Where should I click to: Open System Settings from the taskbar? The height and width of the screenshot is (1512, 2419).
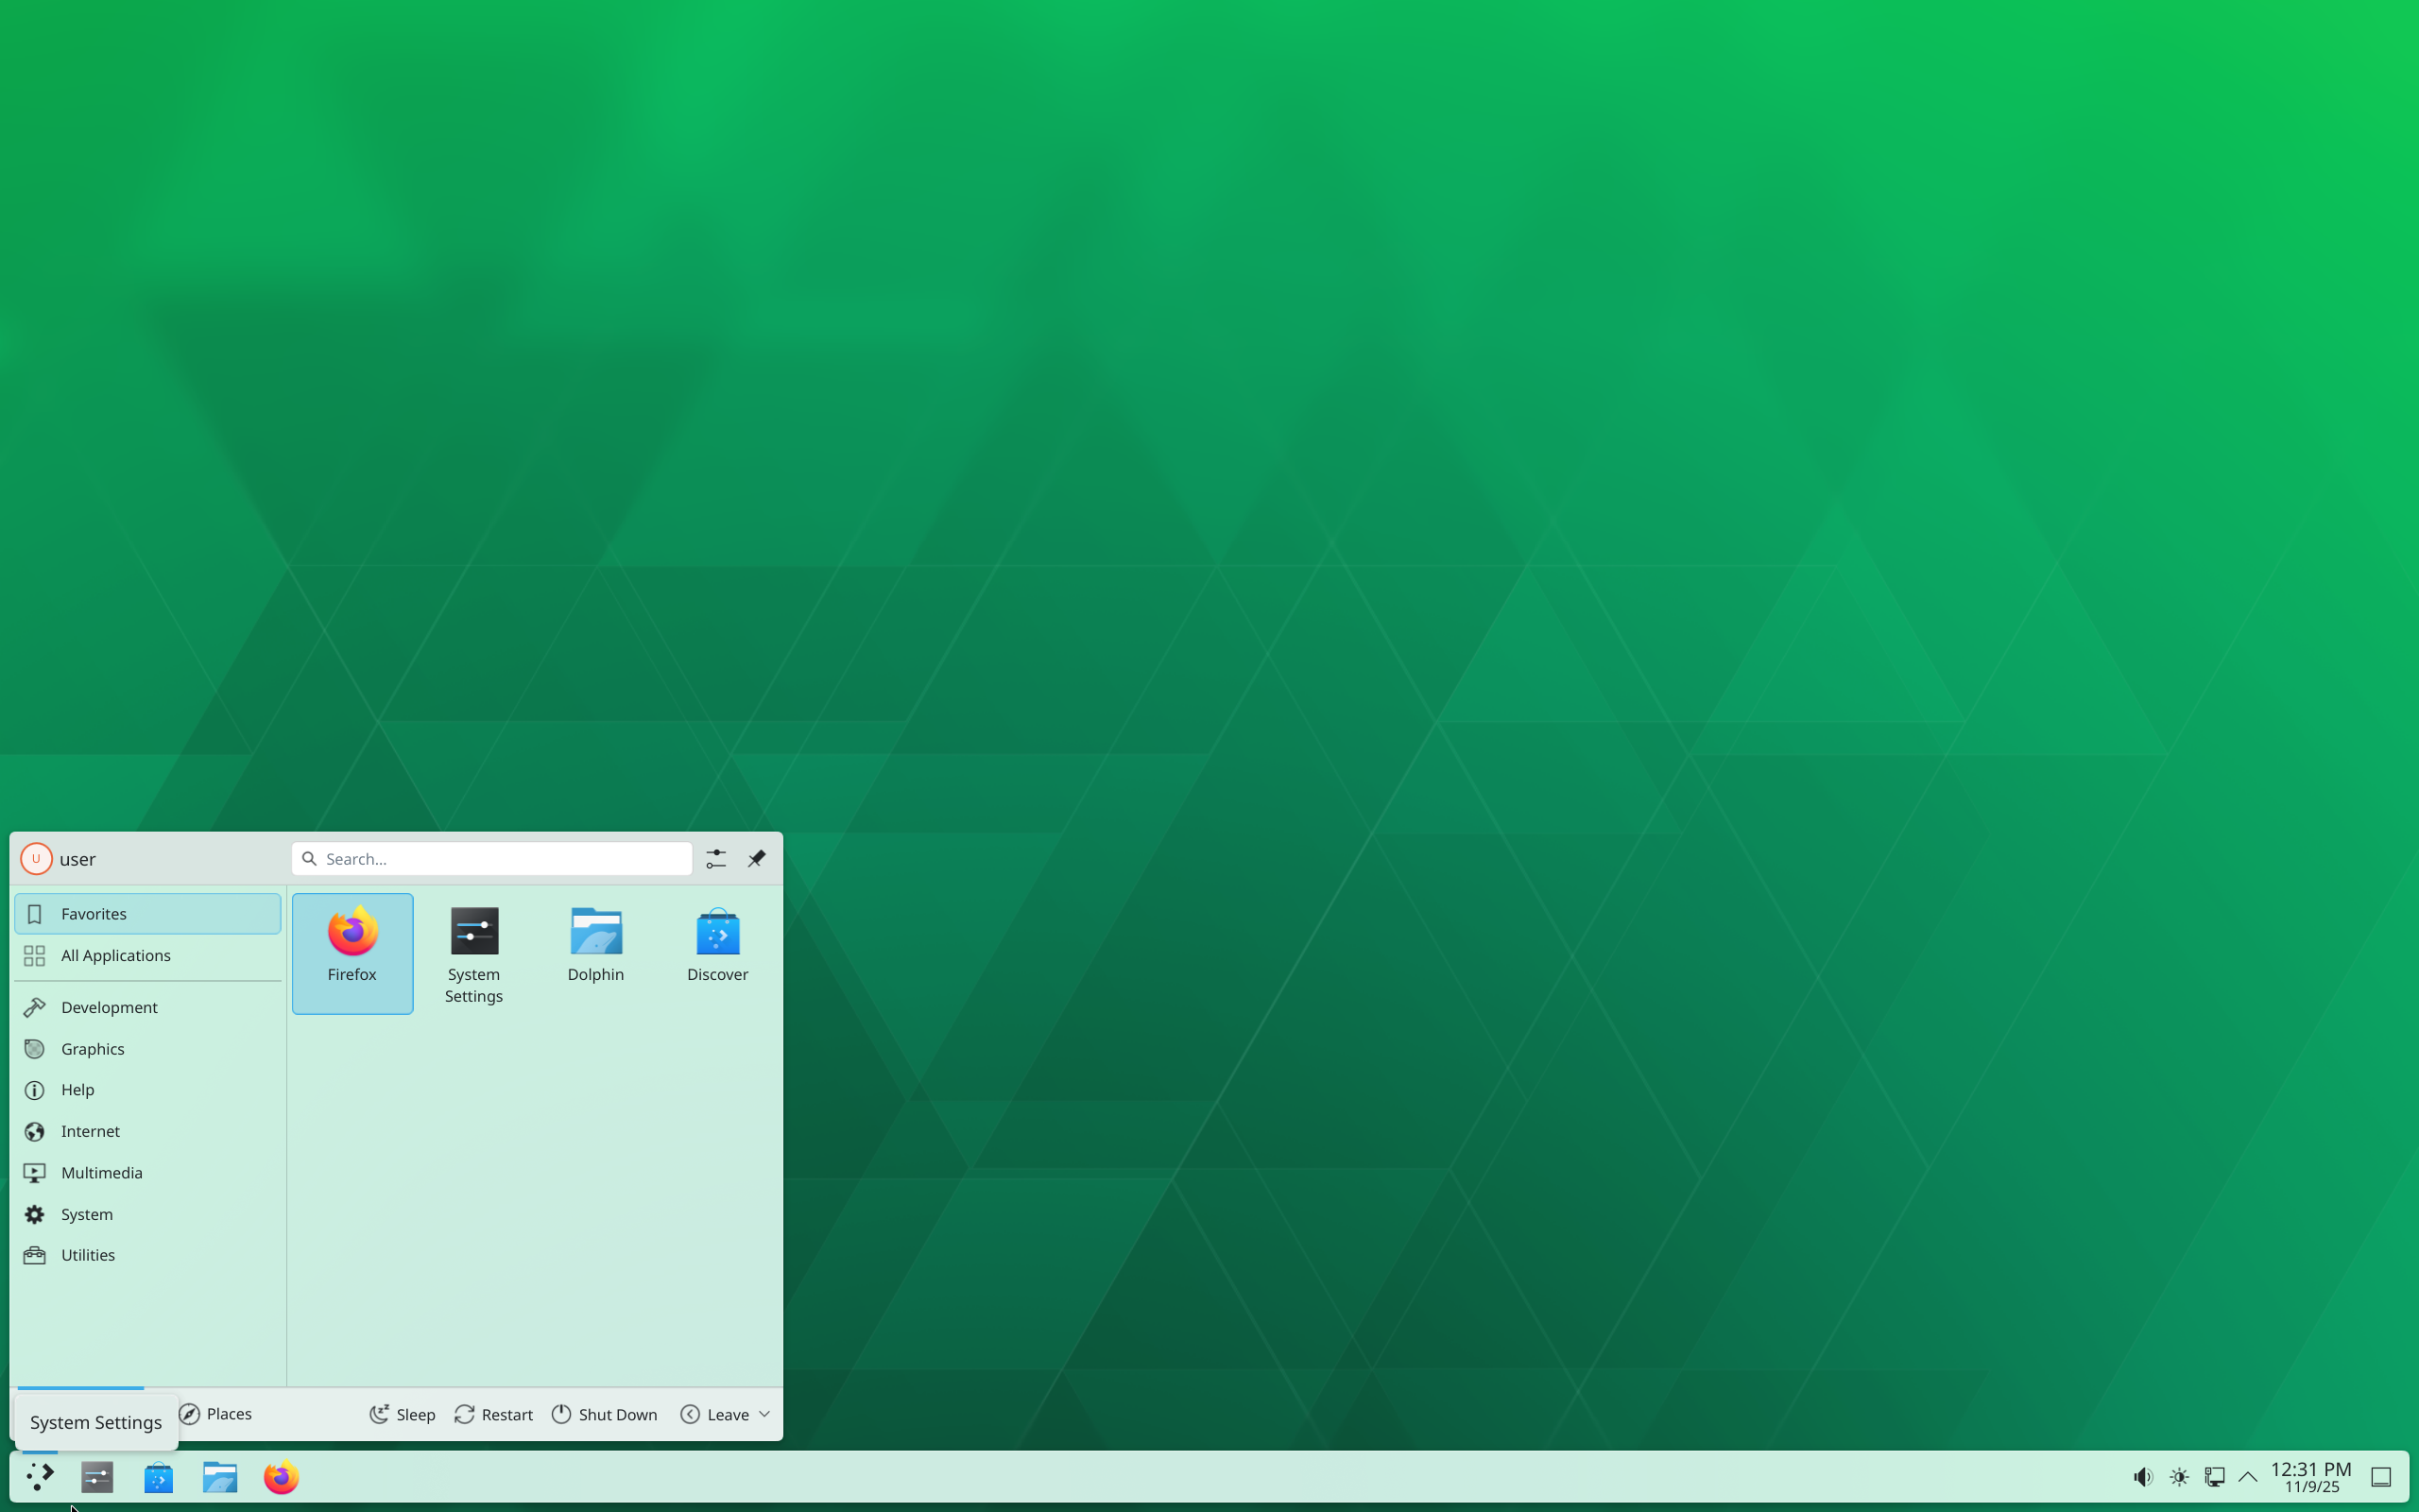(97, 1477)
